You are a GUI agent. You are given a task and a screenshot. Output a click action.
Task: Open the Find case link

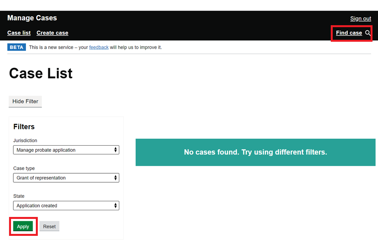coord(349,33)
